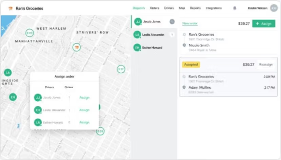Open the Drivers tab
Image resolution: width=281 pixels, height=160 pixels.
pos(169,8)
